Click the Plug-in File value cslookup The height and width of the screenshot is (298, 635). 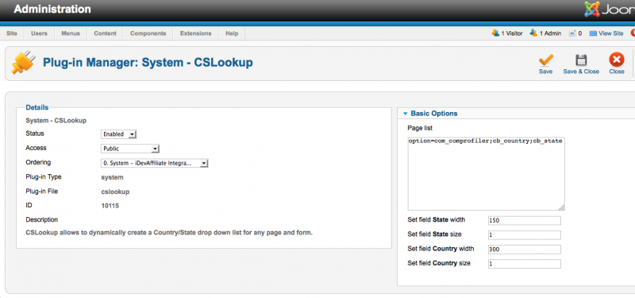115,192
